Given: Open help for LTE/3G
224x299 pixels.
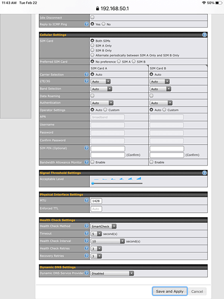Looking at the screenshot, I should [x=86, y=81].
